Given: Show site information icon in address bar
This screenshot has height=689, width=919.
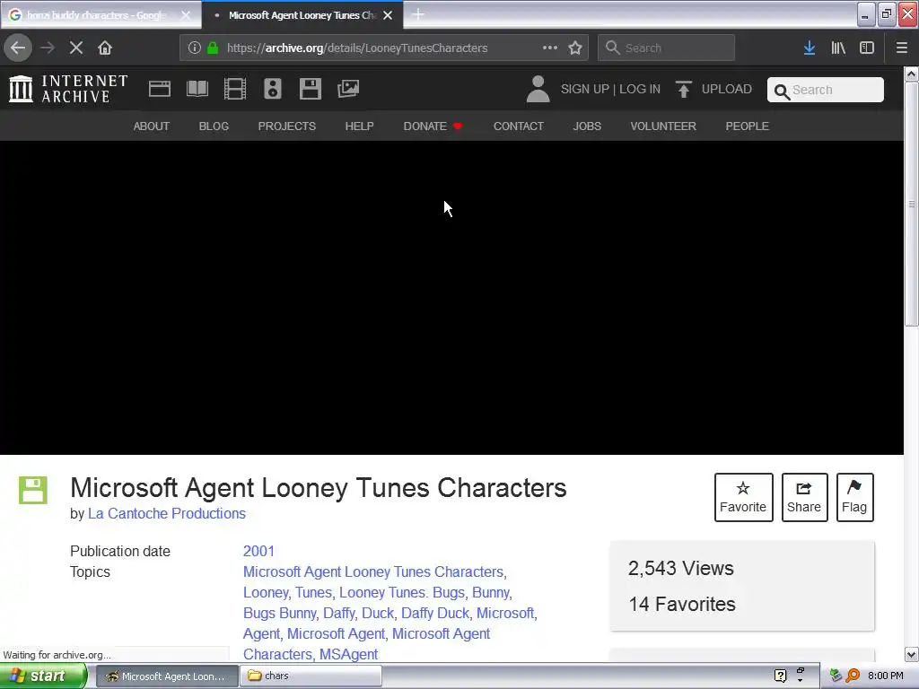Looking at the screenshot, I should pos(195,48).
